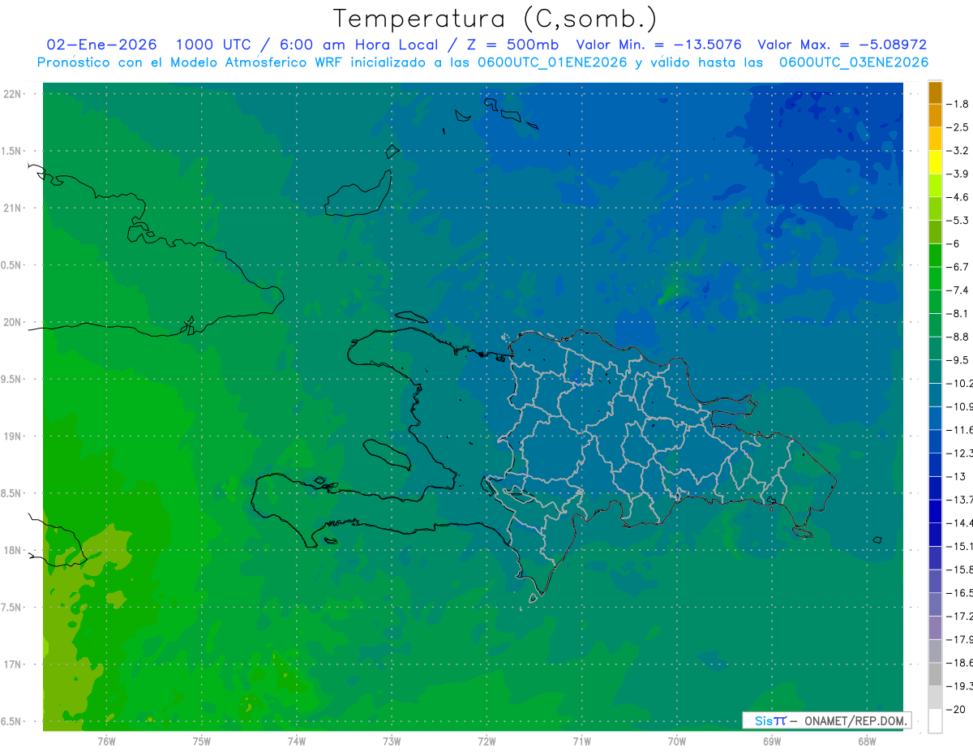Click valid-until time '0600UTC_03ENE2026'

(854, 62)
